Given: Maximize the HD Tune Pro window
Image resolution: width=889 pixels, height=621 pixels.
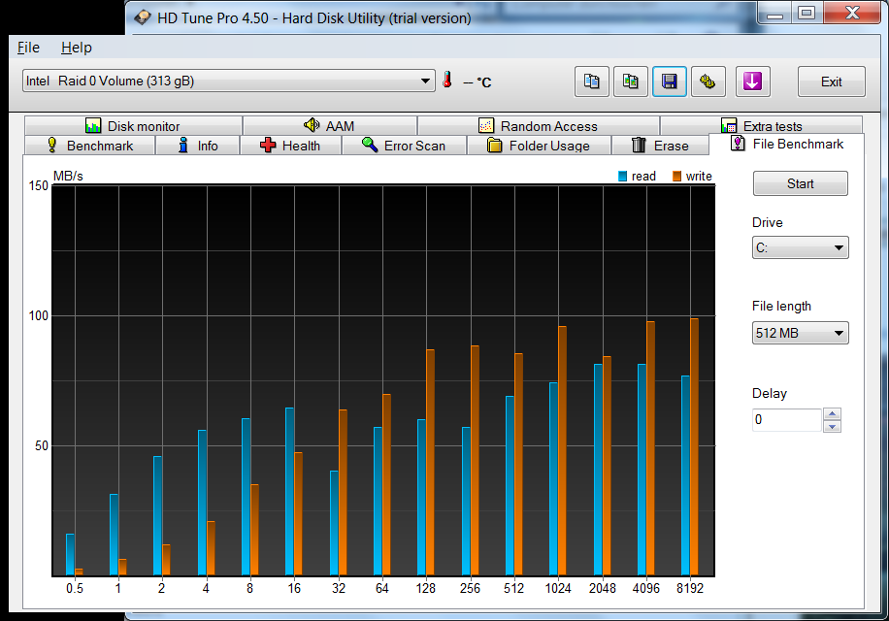Looking at the screenshot, I should [x=807, y=13].
